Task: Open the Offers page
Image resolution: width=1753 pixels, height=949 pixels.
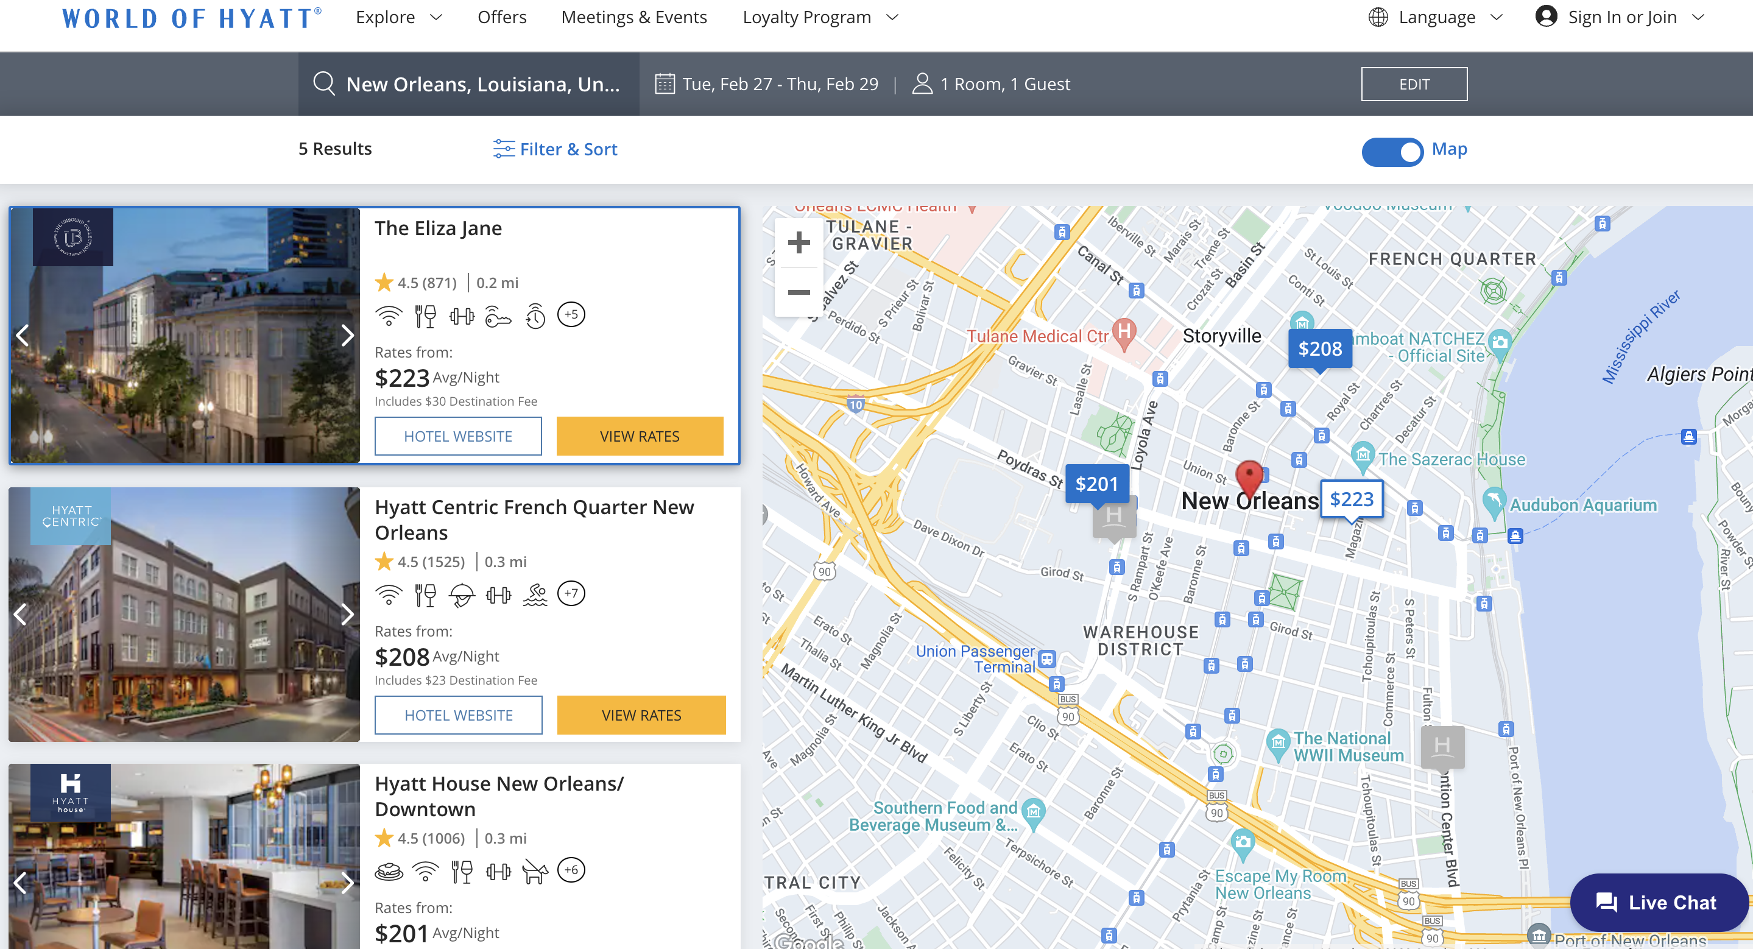Action: 503,17
